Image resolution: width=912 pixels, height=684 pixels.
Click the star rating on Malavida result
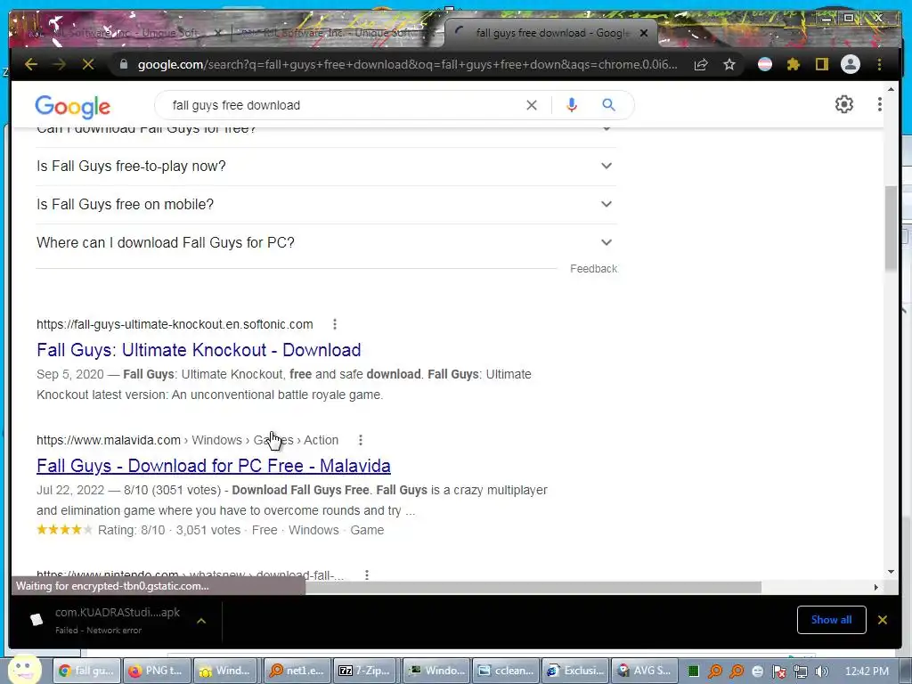(x=64, y=530)
